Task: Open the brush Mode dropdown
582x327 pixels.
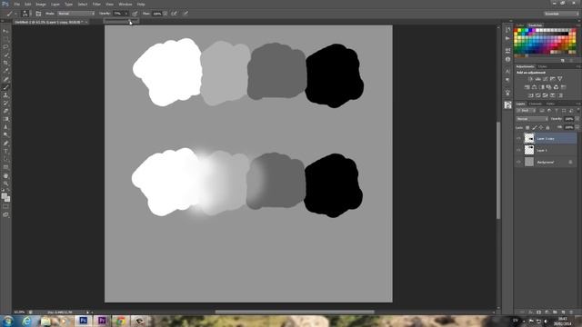Action: coord(76,14)
